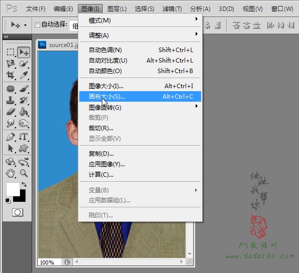Select the Zoom tool

(24, 173)
